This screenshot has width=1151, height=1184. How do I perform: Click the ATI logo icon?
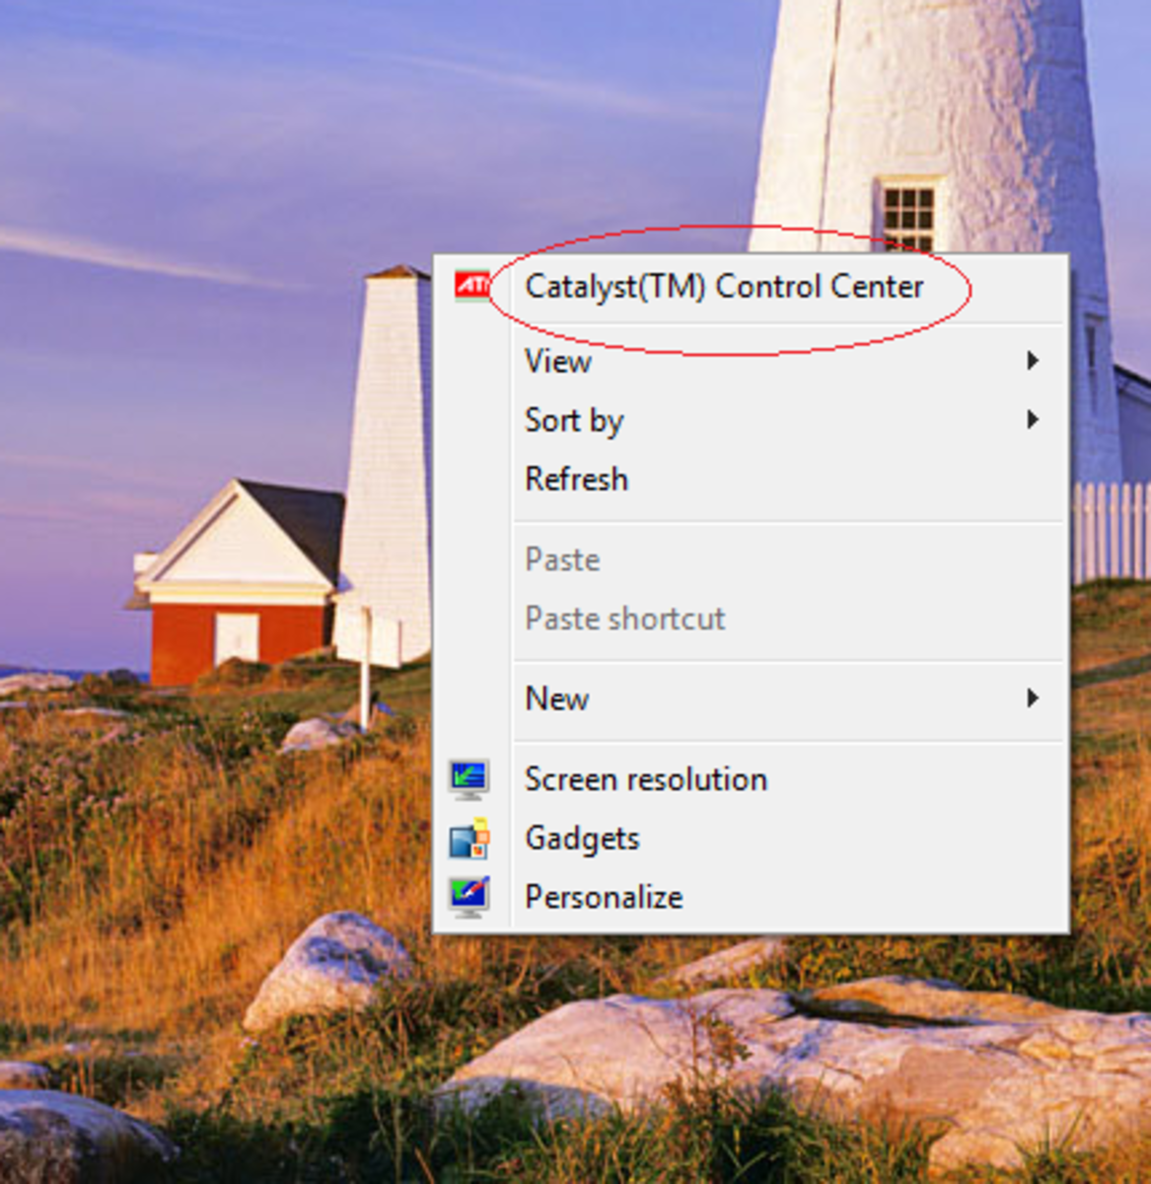(471, 284)
